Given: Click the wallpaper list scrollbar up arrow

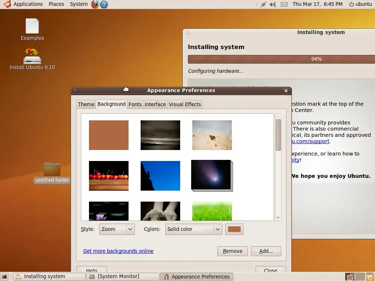Looking at the screenshot, I should (x=278, y=117).
